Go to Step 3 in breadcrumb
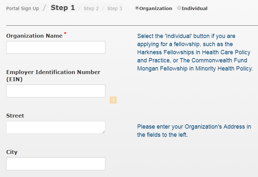This screenshot has height=177, width=258. (115, 8)
